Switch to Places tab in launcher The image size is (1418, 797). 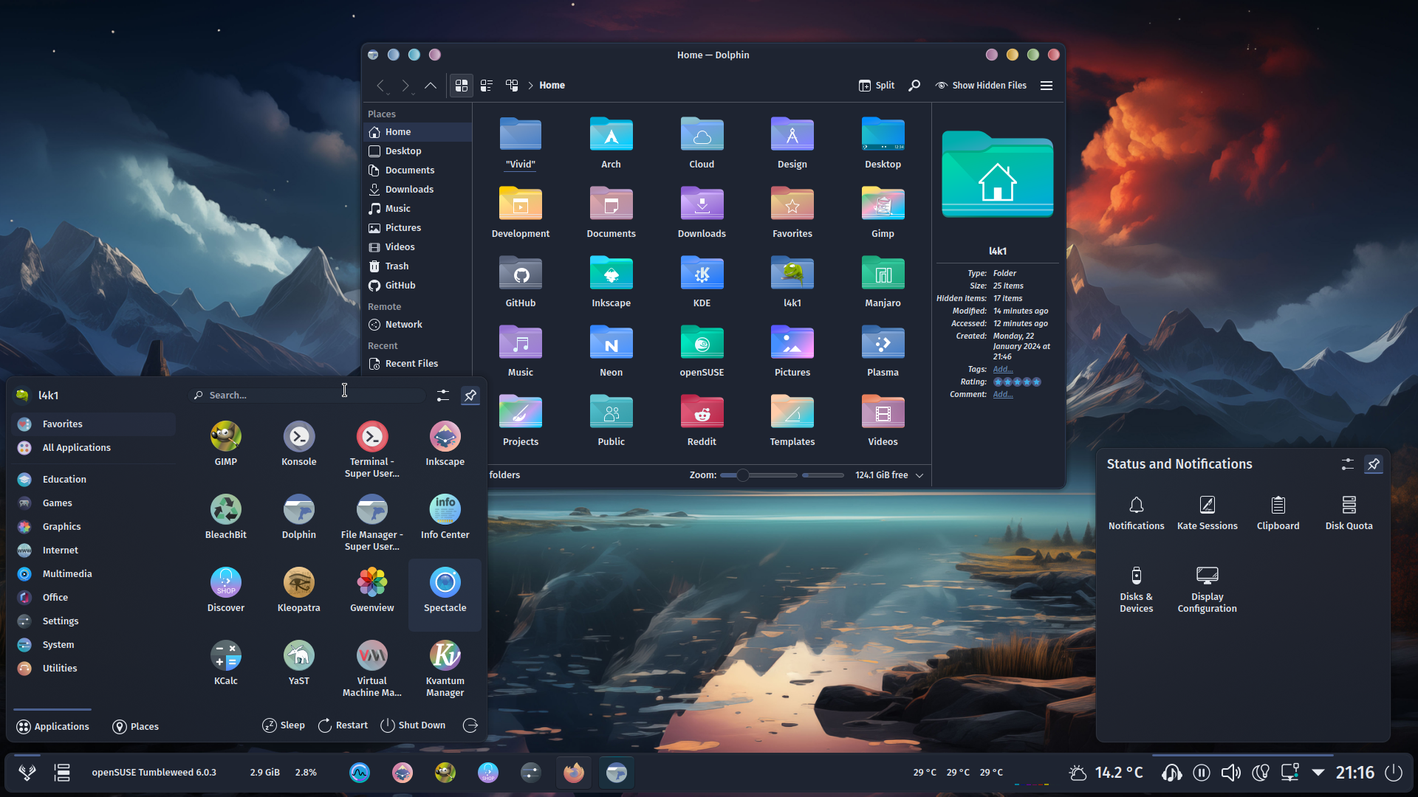(x=135, y=727)
